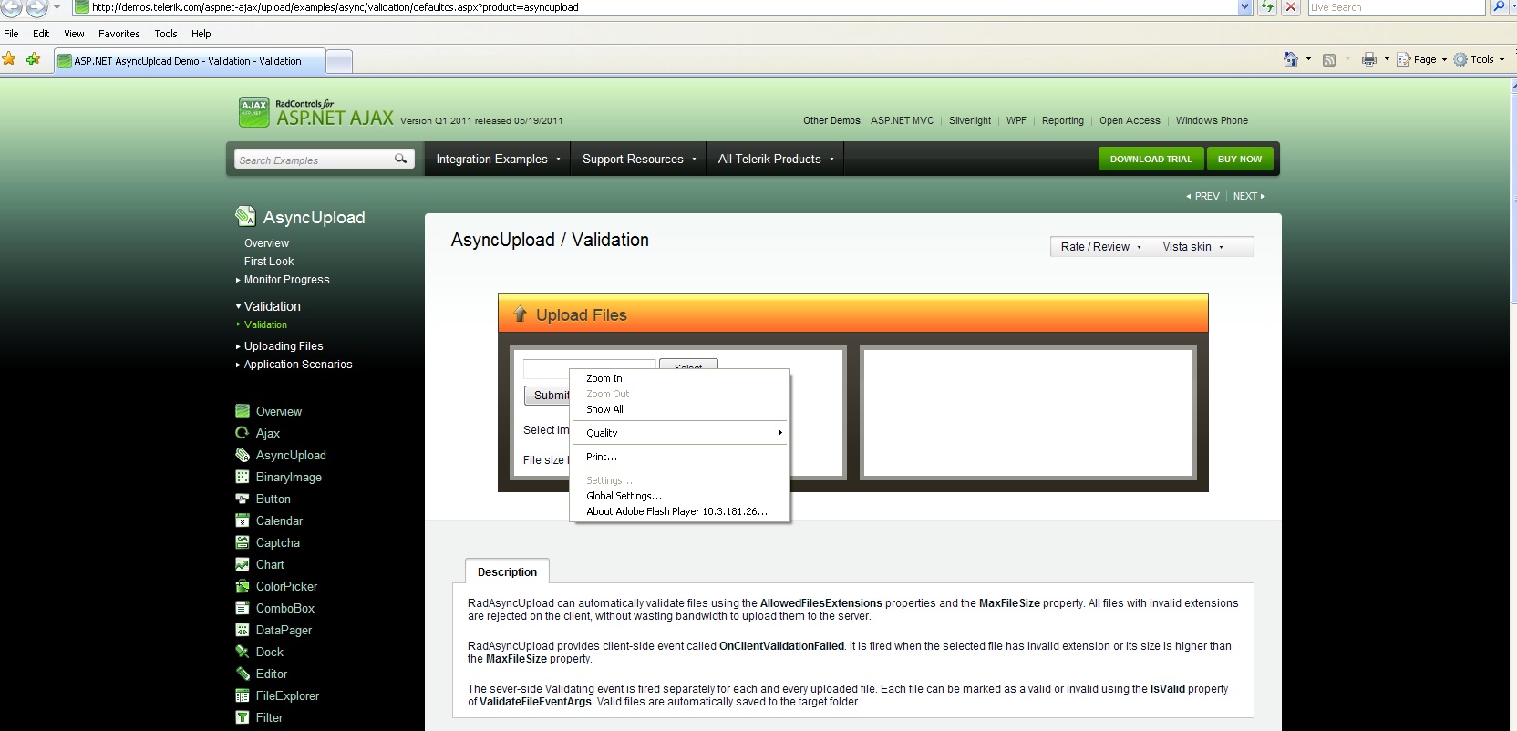Image resolution: width=1517 pixels, height=731 pixels.
Task: Click the ColorPicker control icon
Action: (242, 586)
